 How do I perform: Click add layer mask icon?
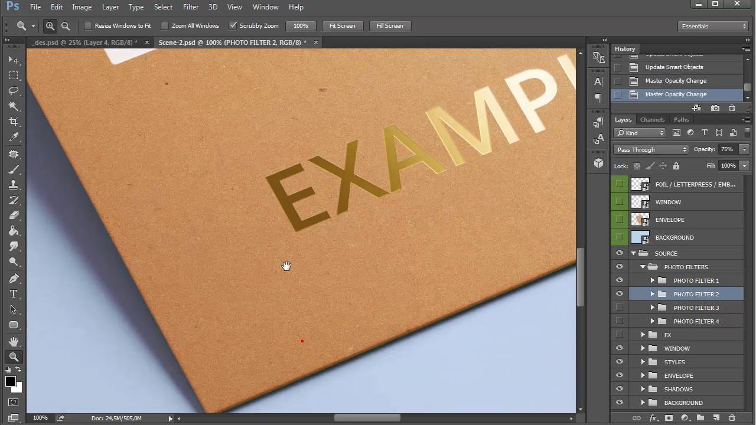click(669, 418)
